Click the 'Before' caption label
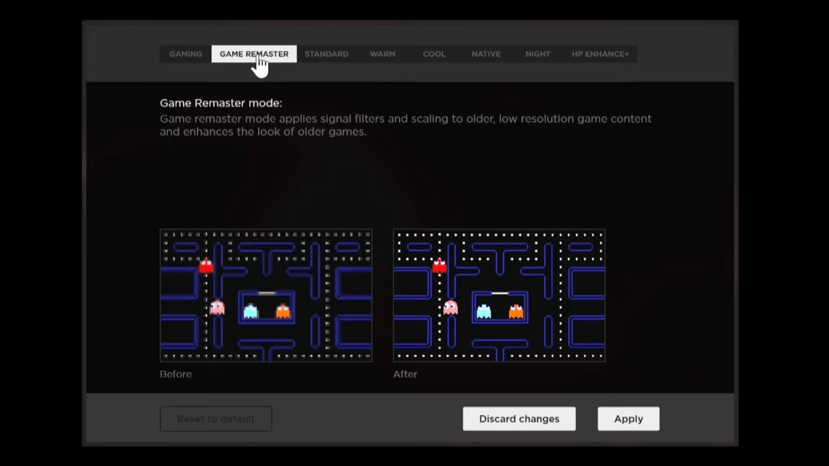The height and width of the screenshot is (466, 829). (176, 374)
